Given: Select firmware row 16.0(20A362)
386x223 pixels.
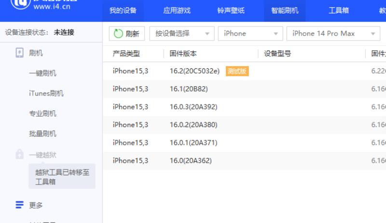Looking at the screenshot, I should click(244, 160).
